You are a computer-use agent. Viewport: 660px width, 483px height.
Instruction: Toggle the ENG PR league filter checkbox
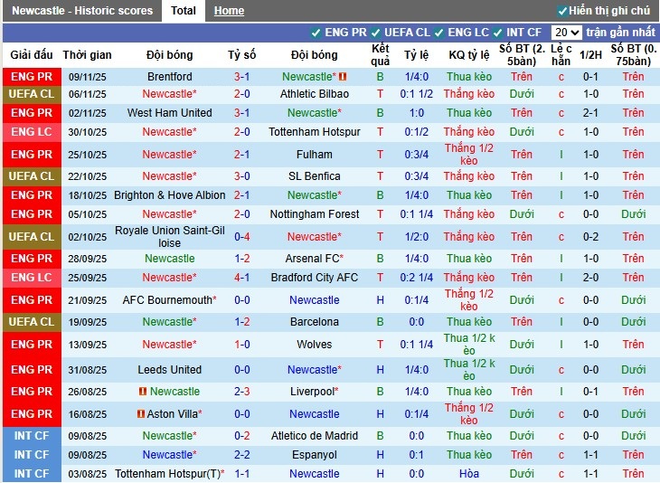[x=316, y=33]
